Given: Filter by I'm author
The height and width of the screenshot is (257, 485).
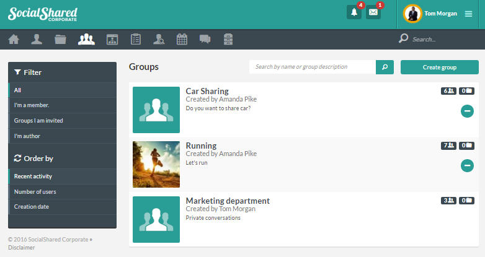Looking at the screenshot, I should click(63, 136).
